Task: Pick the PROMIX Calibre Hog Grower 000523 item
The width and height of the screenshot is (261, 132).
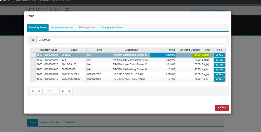Action: (x=219, y=55)
